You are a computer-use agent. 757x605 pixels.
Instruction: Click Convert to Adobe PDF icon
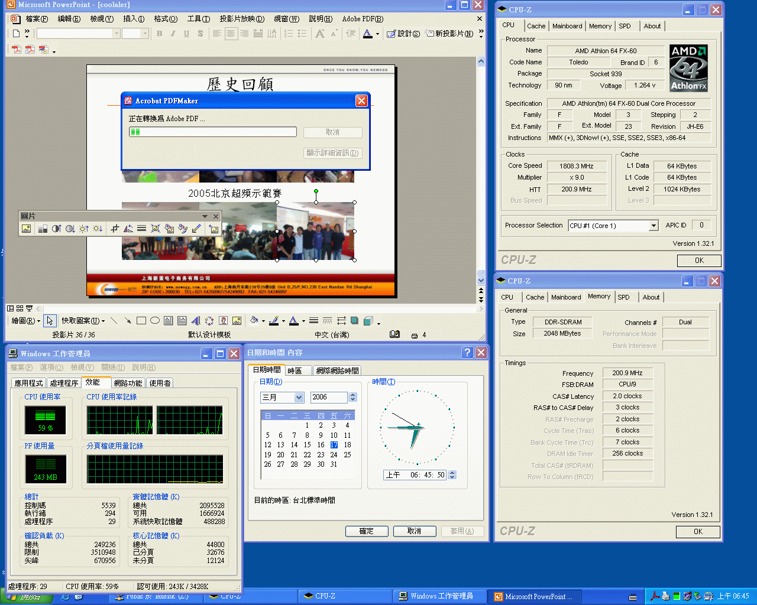(x=16, y=50)
